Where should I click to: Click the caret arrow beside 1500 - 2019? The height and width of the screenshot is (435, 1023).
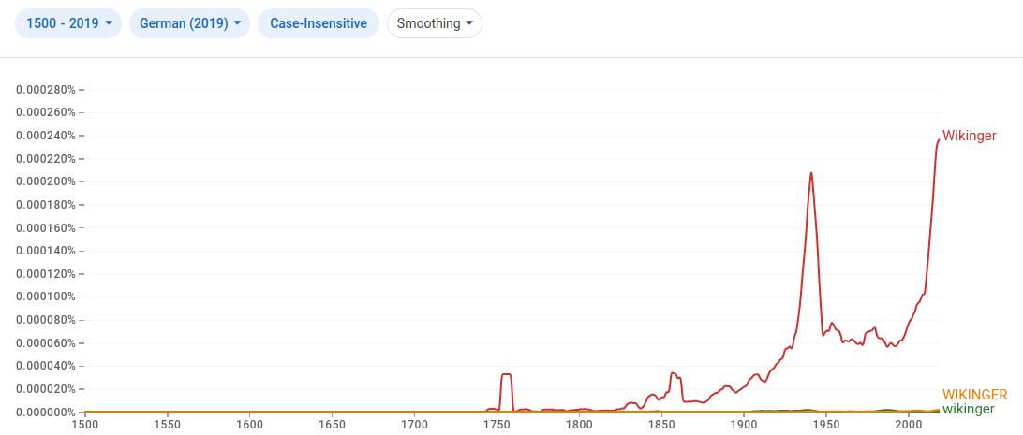[x=109, y=23]
